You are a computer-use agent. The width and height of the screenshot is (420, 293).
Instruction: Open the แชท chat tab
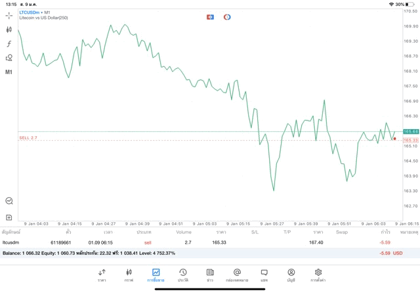coord(264,275)
